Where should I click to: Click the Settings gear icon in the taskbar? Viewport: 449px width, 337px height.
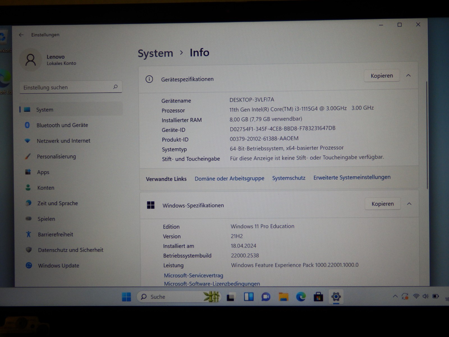click(x=336, y=297)
